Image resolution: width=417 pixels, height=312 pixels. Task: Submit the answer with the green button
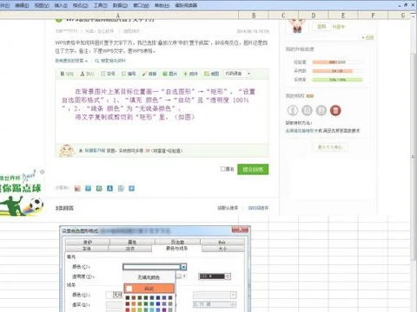(253, 170)
